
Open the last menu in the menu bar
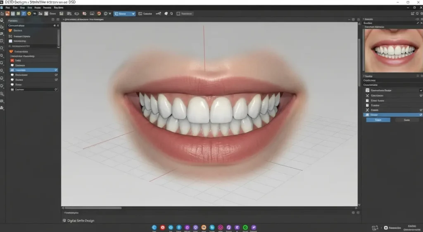59,7
